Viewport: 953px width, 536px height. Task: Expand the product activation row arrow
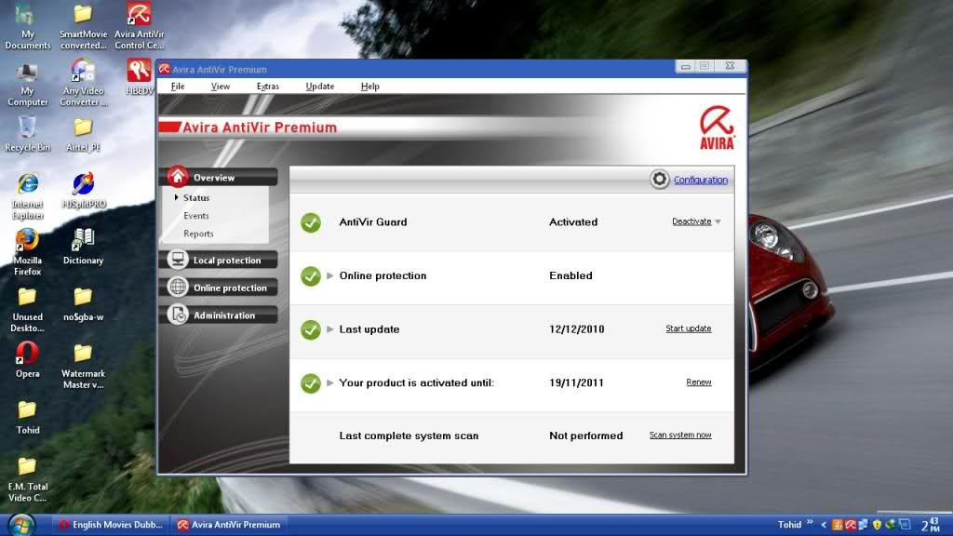[x=330, y=382]
